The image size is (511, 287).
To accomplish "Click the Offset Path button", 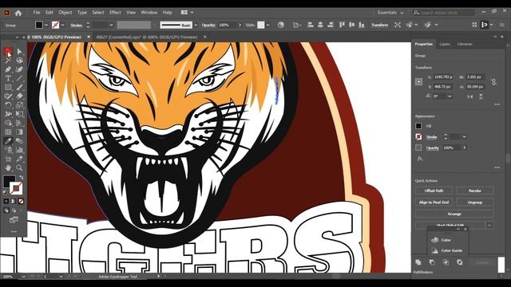I will pyautogui.click(x=434, y=191).
